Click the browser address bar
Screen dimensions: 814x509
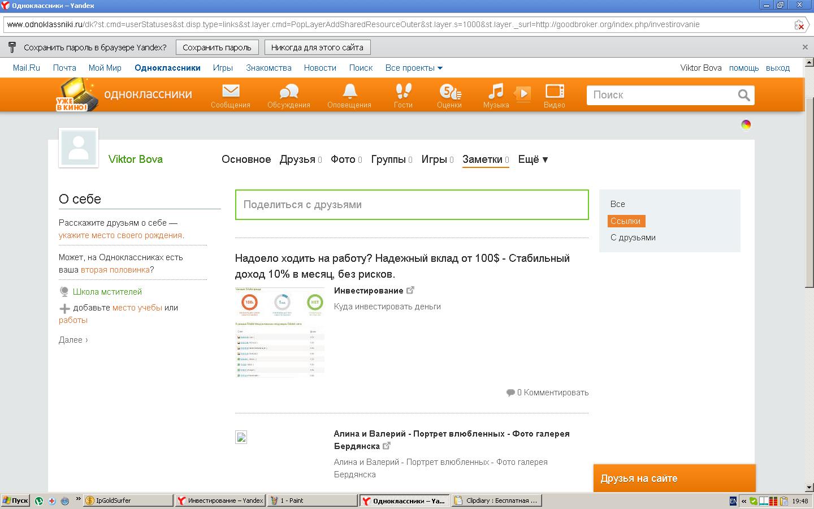click(397, 25)
